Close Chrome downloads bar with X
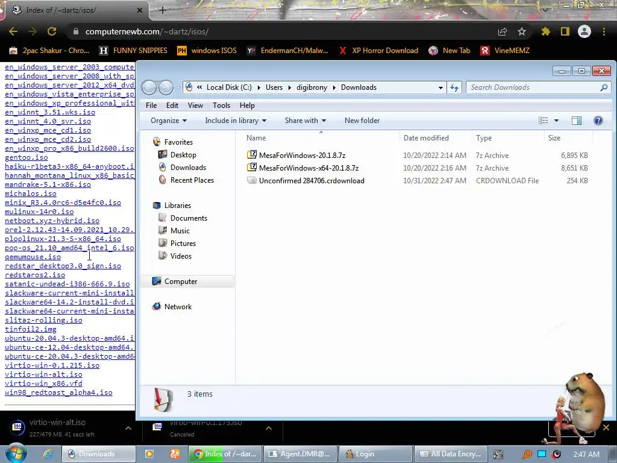The image size is (617, 463). point(606,427)
